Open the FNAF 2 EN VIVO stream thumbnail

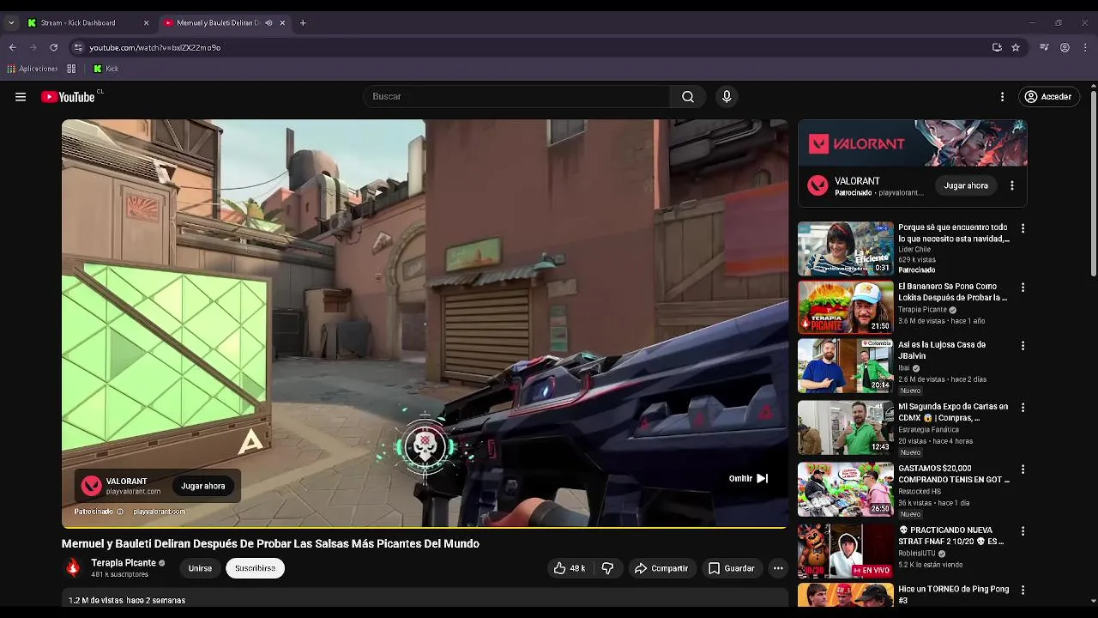pos(846,551)
